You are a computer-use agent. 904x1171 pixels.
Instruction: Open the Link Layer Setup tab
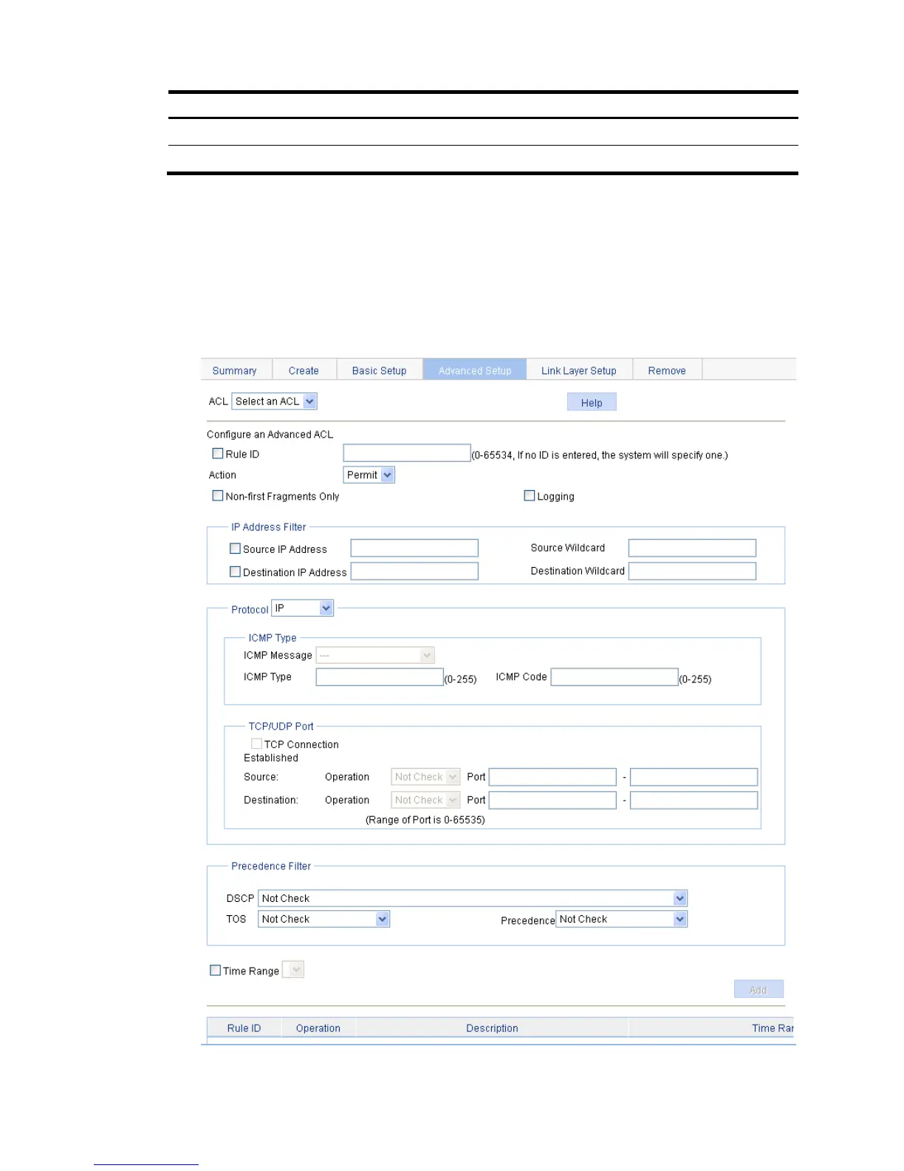click(x=579, y=370)
